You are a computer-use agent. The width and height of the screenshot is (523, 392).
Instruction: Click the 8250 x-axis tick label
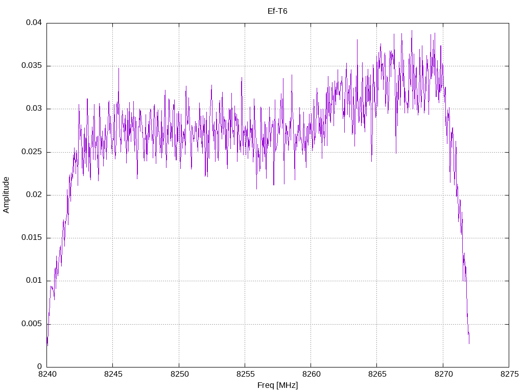click(x=179, y=374)
